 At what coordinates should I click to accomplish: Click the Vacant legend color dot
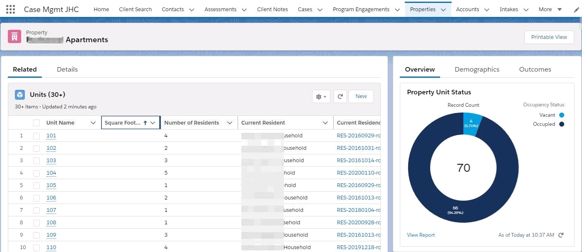pyautogui.click(x=561, y=115)
